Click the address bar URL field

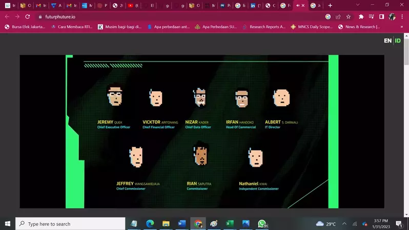coord(182,17)
